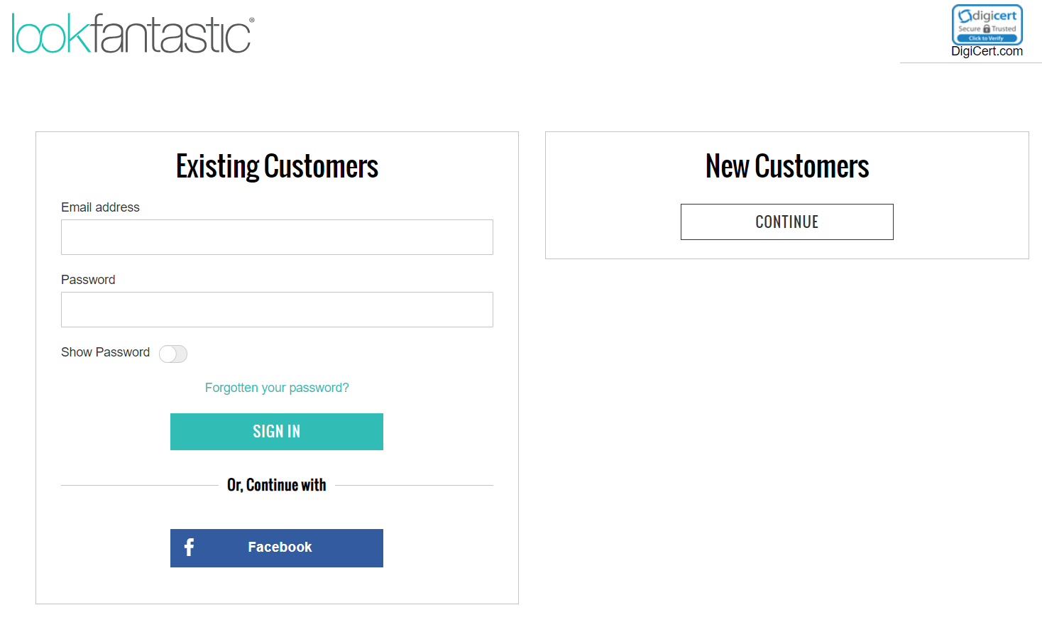Click the DigiCert Secure Trusted badge

click(987, 25)
